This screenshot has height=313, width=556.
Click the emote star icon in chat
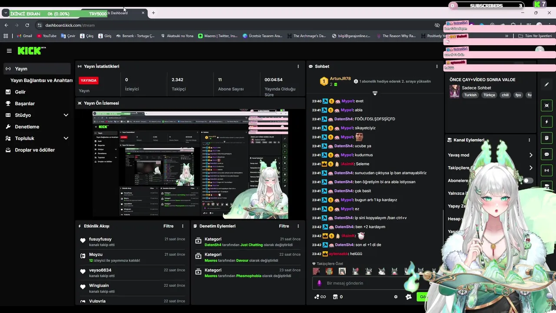[x=408, y=297]
